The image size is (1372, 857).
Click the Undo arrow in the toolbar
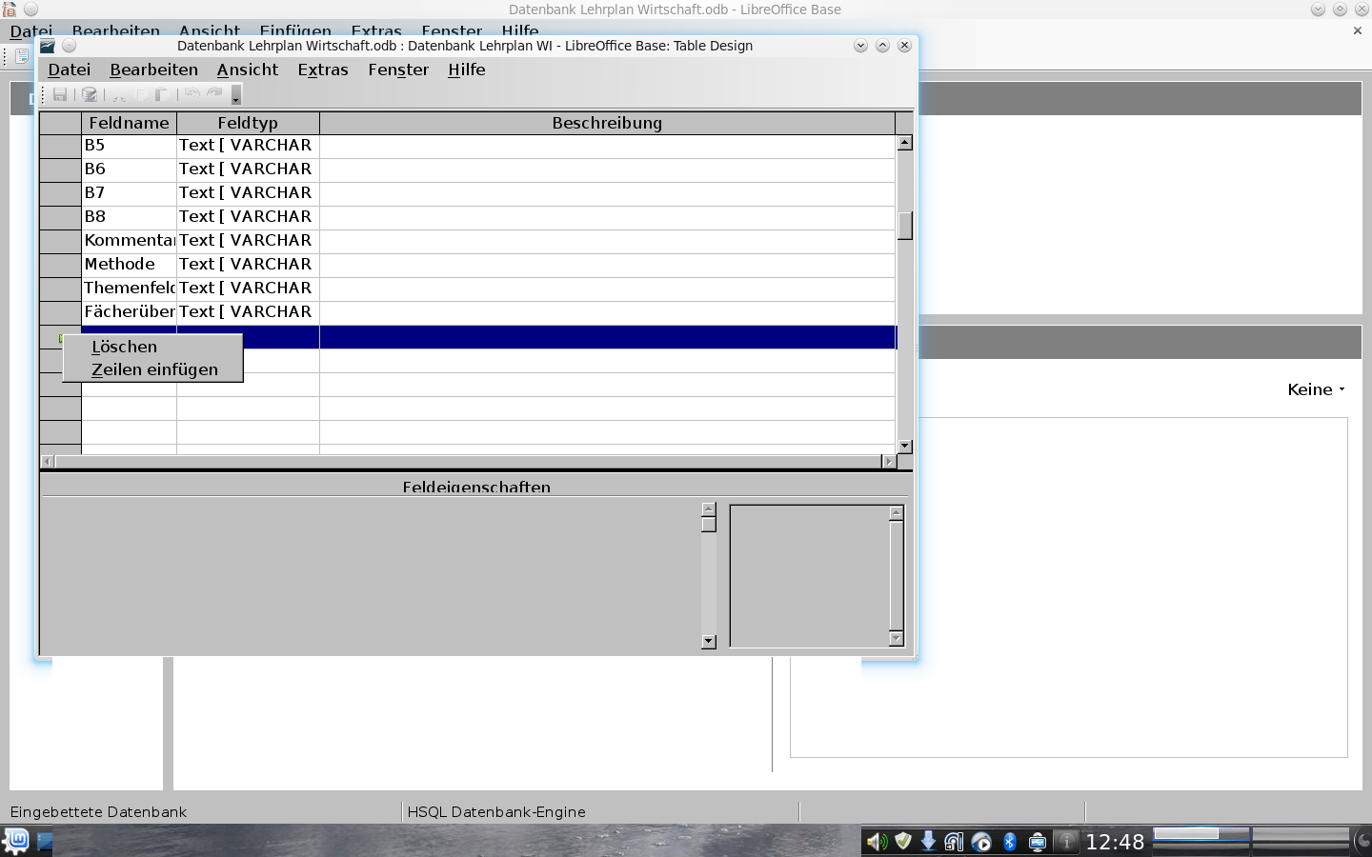[192, 94]
